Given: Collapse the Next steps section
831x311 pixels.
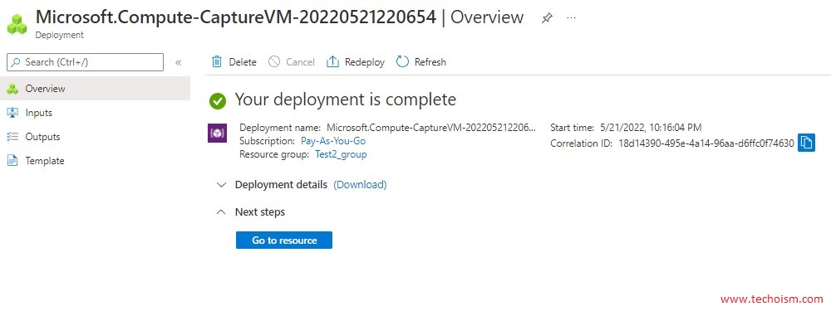Looking at the screenshot, I should [x=221, y=212].
